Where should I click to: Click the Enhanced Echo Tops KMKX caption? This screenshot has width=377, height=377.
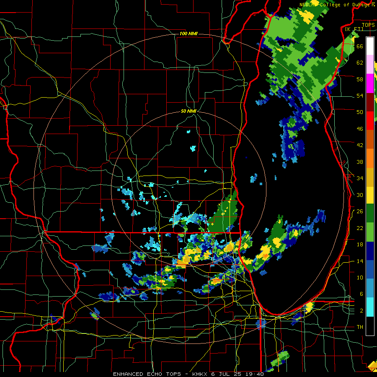coord(188,374)
